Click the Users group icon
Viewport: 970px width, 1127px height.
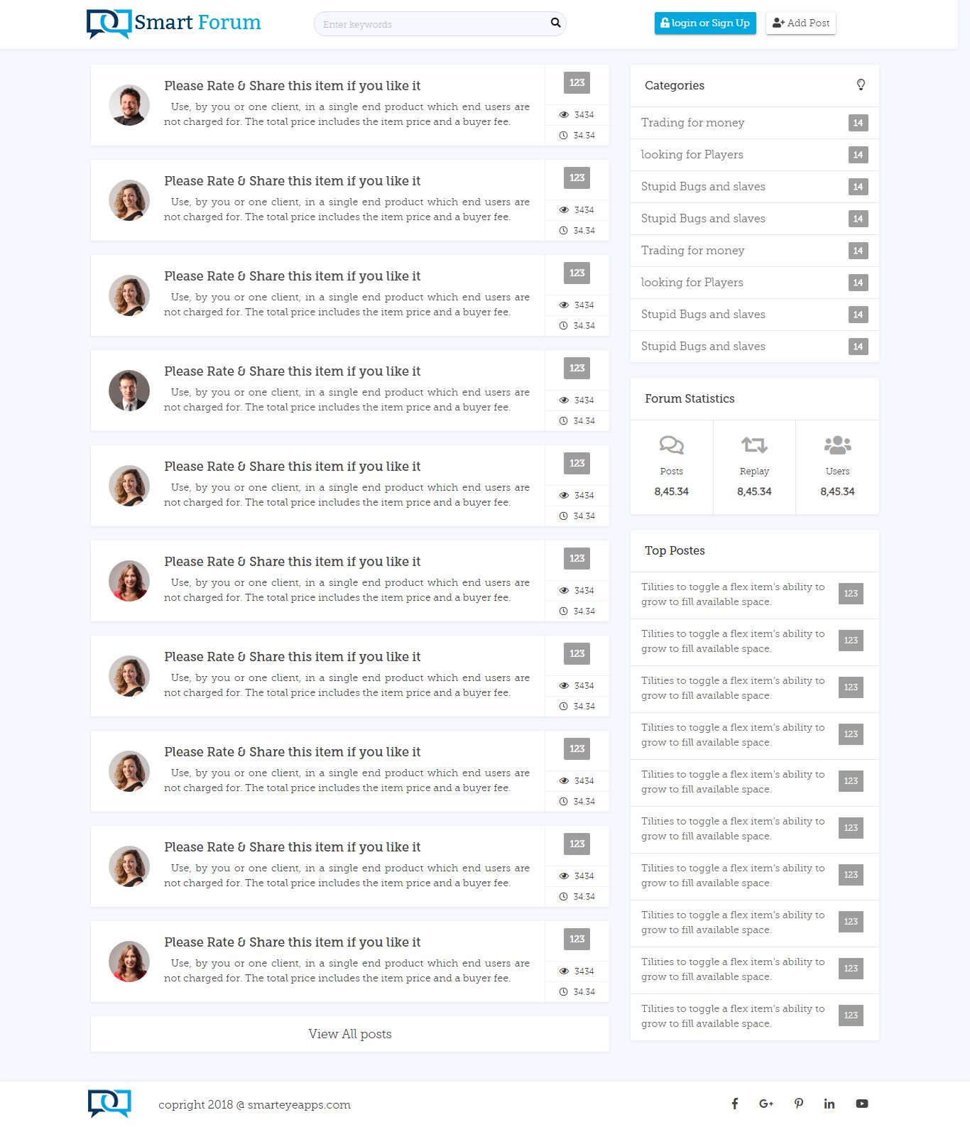(838, 445)
